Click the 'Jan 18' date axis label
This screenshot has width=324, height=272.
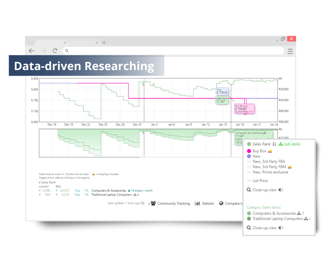click(x=240, y=125)
